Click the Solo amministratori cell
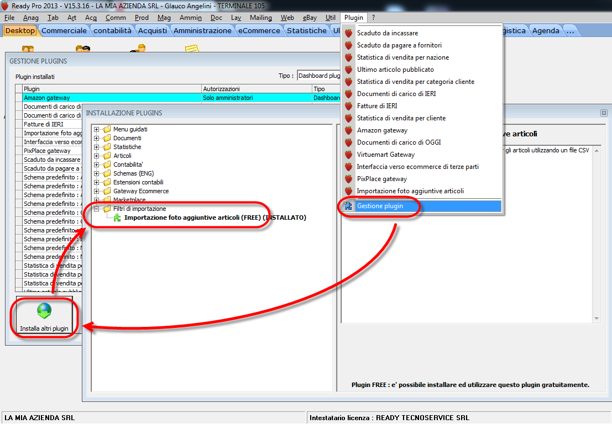Screen dimensions: 612x424 257,98
